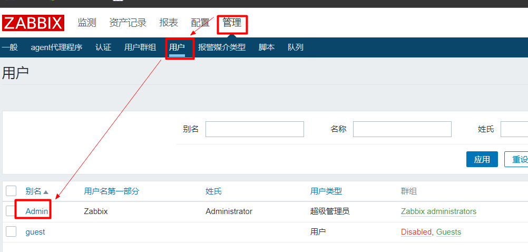
Task: Sort by 用户名第一部分 column
Action: tap(112, 191)
